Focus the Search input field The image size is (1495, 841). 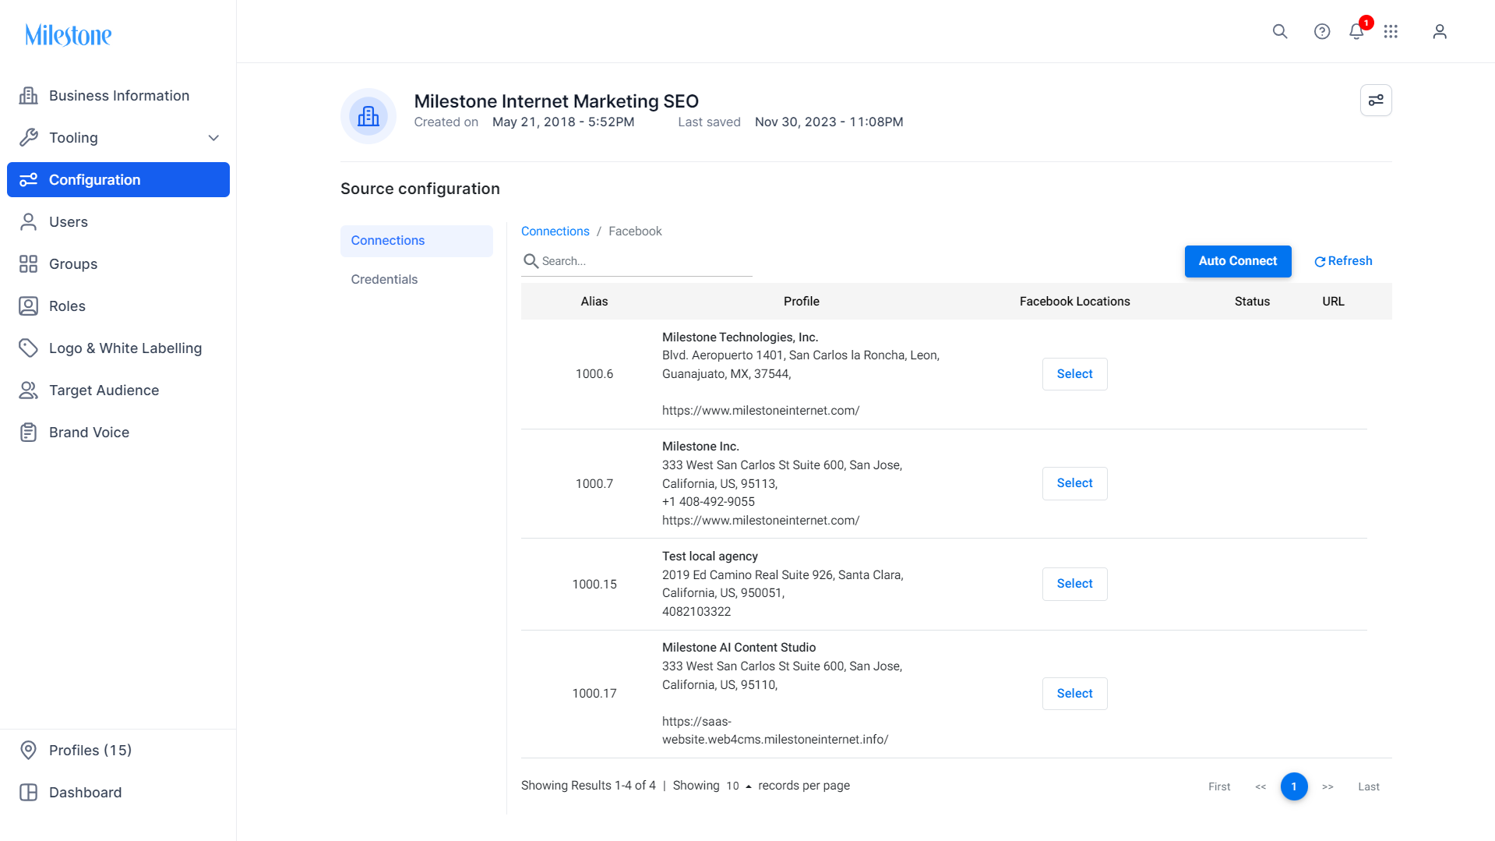point(646,261)
